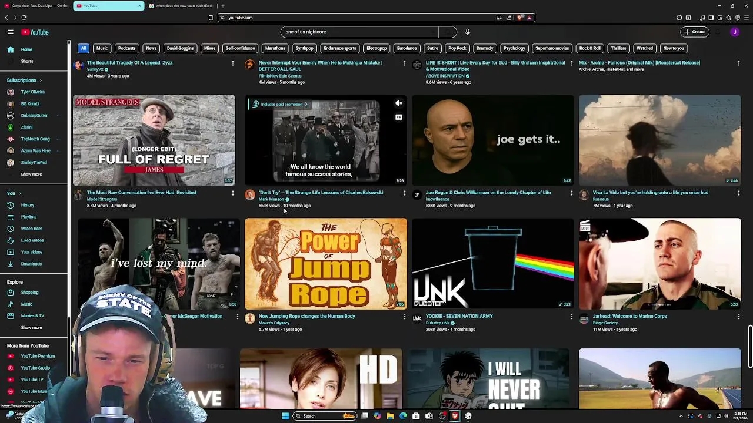
Task: Open options for Joe Rogan & Chris Williamson video
Action: 571,193
